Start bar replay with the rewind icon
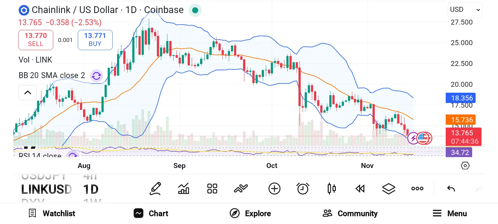The height and width of the screenshot is (224, 498). click(360, 188)
